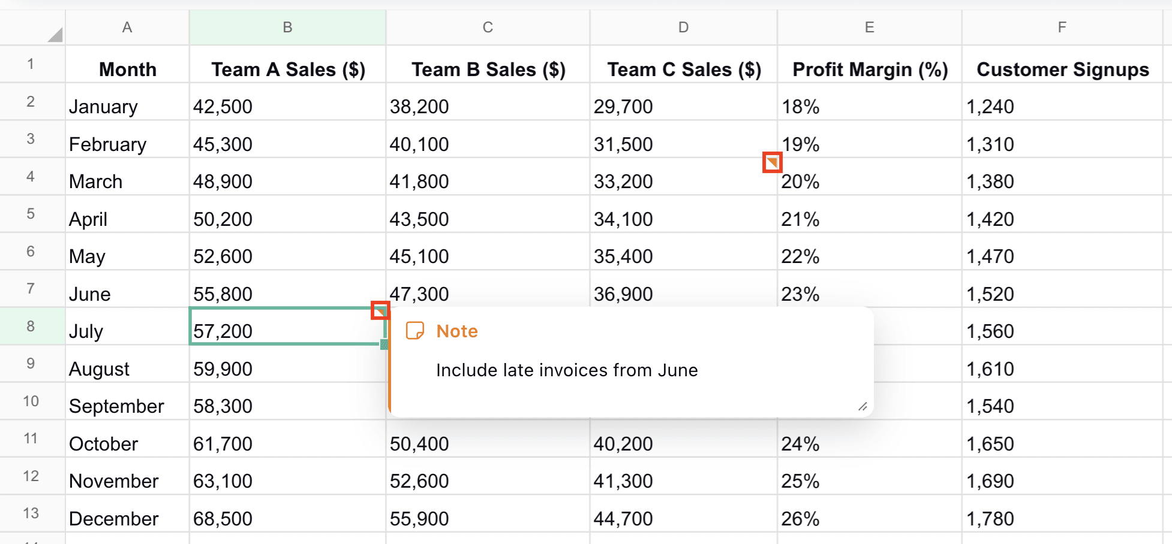Select column D header
1172x544 pixels.
(683, 27)
